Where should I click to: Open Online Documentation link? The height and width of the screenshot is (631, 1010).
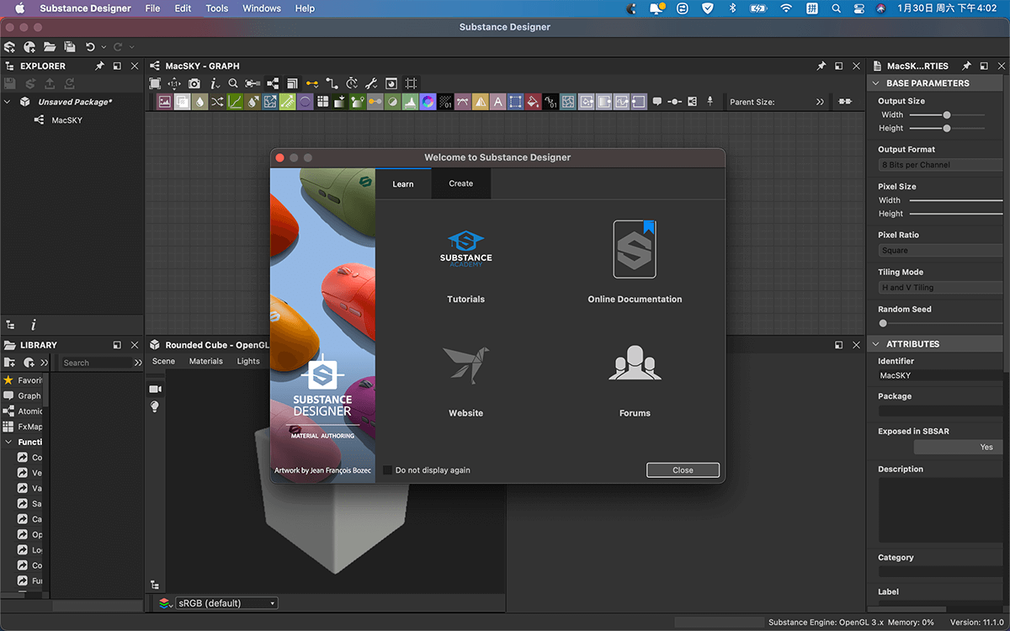pyautogui.click(x=635, y=262)
